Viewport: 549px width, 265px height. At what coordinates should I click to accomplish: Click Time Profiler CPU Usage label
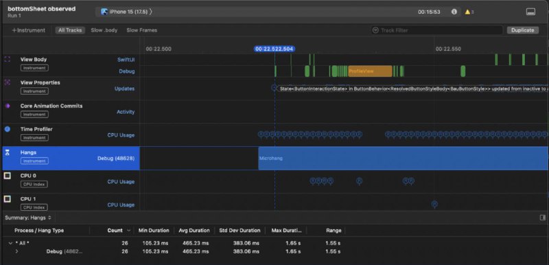[x=121, y=135]
